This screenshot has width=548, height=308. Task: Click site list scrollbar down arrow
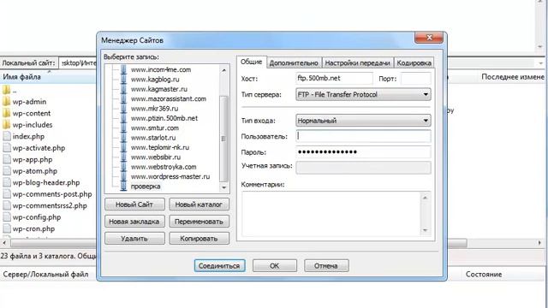(x=224, y=187)
